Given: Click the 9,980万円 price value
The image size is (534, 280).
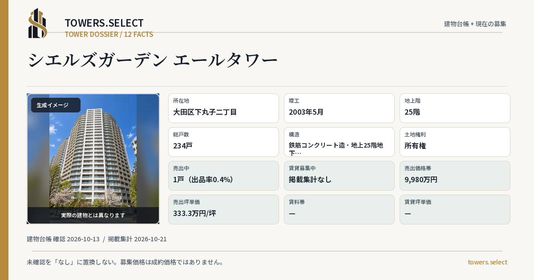Looking at the screenshot, I should tap(421, 180).
